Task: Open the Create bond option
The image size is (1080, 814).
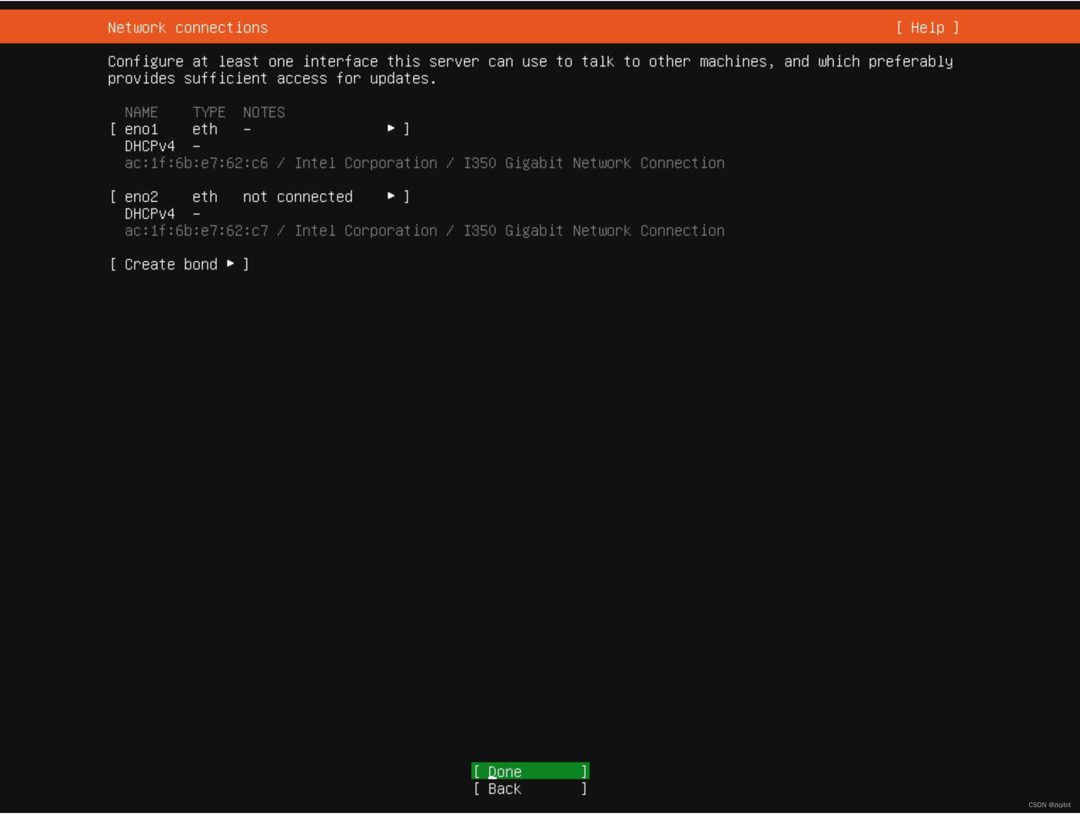Action: pyautogui.click(x=179, y=264)
